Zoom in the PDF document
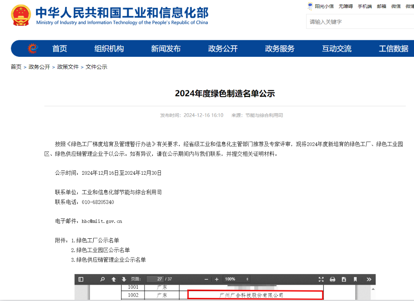Viewport: 414px width, 301px height. coord(216,279)
